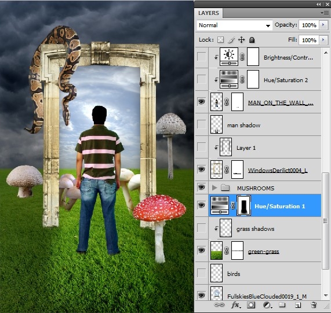Viewport: 331px width, 313px height.
Task: Select the LAYERS tab
Action: coord(209,13)
